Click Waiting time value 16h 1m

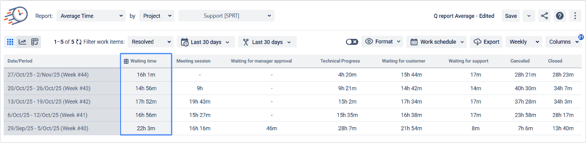coord(146,75)
